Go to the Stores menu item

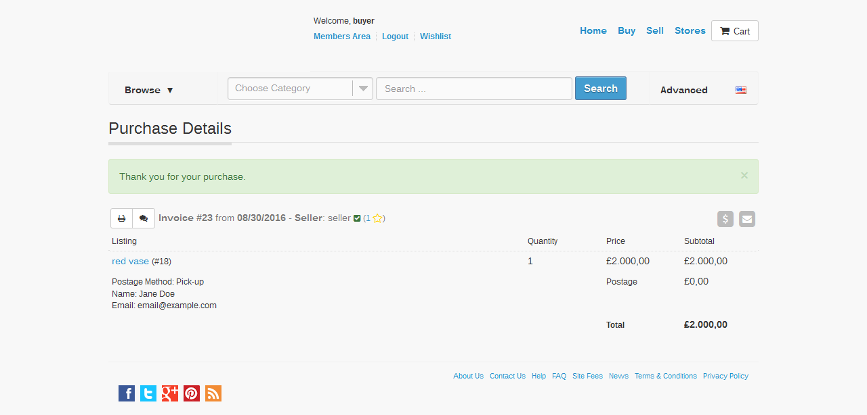click(x=690, y=30)
